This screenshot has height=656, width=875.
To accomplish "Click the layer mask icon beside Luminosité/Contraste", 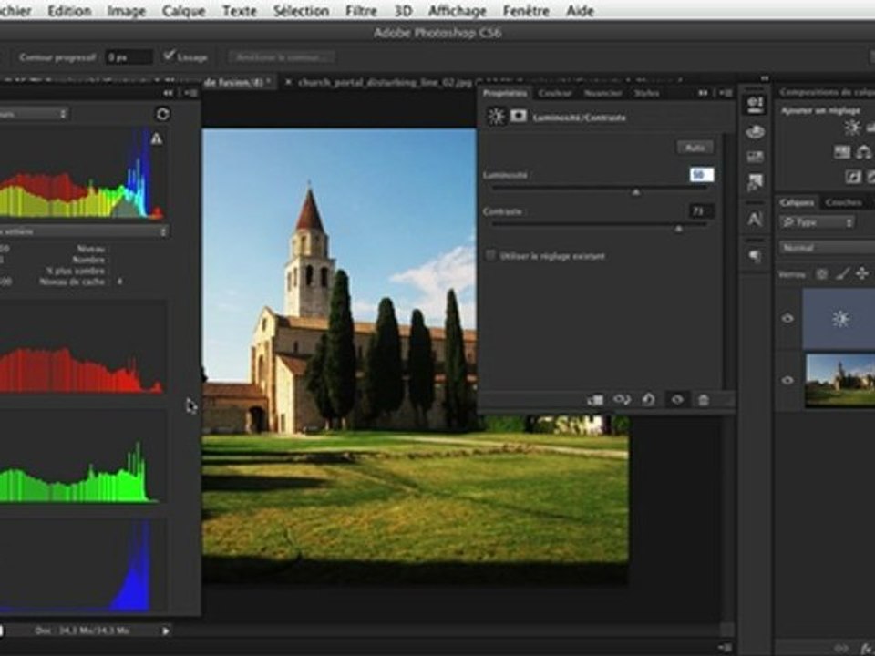I will [519, 116].
